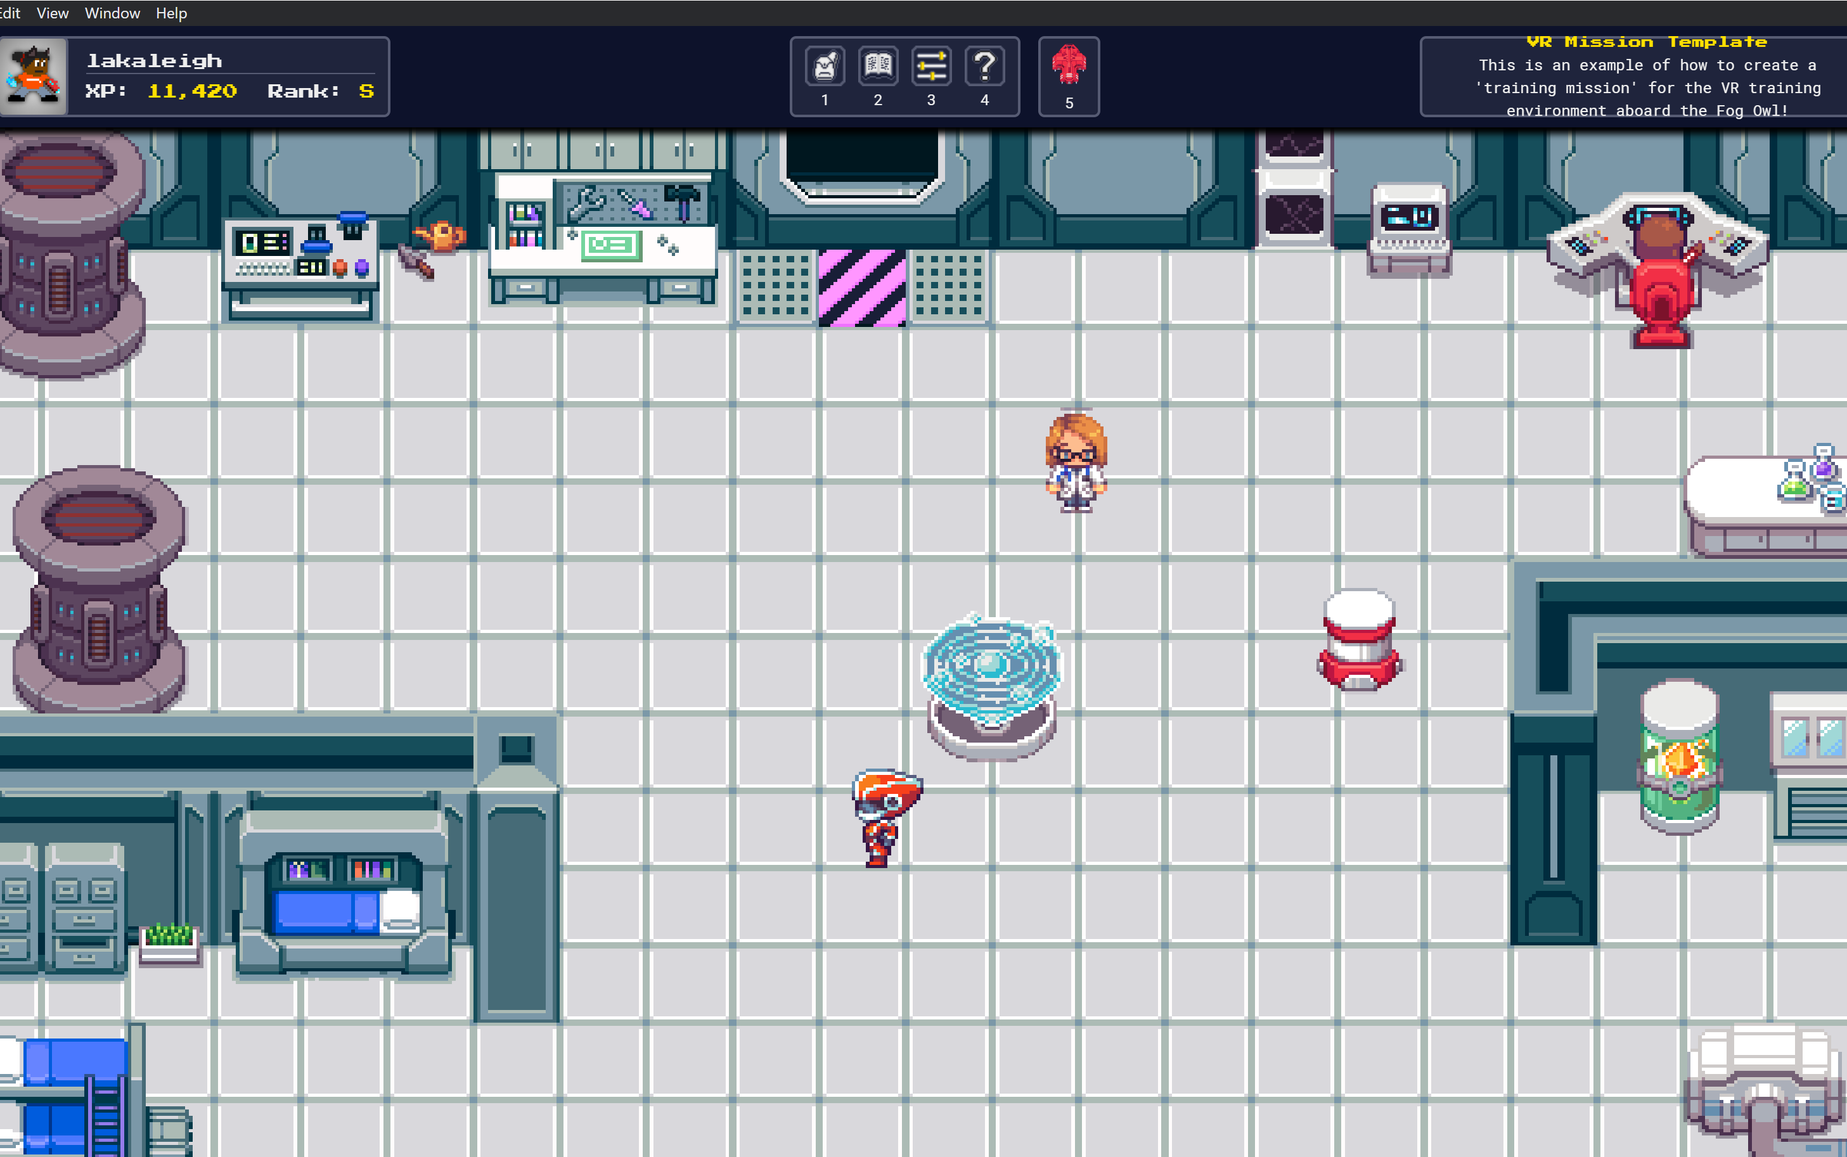Click the pink striped floor tile
Image resolution: width=1847 pixels, height=1157 pixels.
862,288
